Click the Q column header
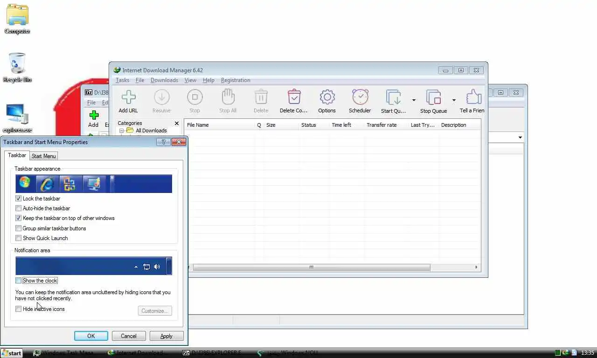597x358 pixels. [x=259, y=125]
